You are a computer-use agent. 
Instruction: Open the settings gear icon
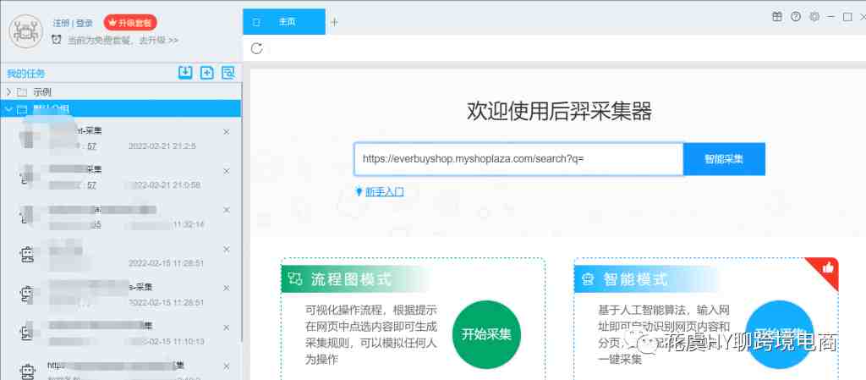[814, 17]
